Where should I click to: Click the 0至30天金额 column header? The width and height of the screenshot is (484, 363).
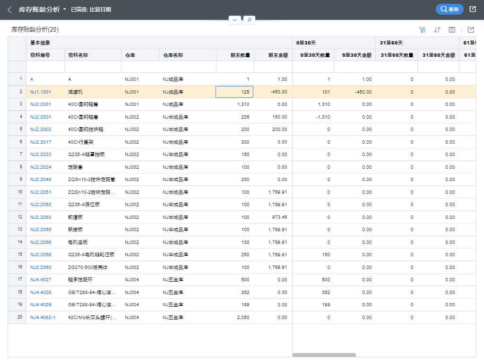(354, 55)
